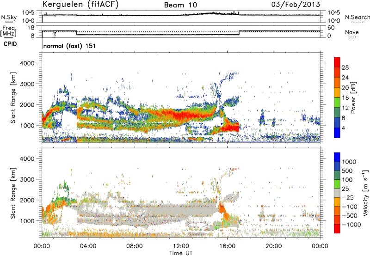Click the date '03/Feb/2013'
The width and height of the screenshot is (370, 256).
click(x=296, y=4)
